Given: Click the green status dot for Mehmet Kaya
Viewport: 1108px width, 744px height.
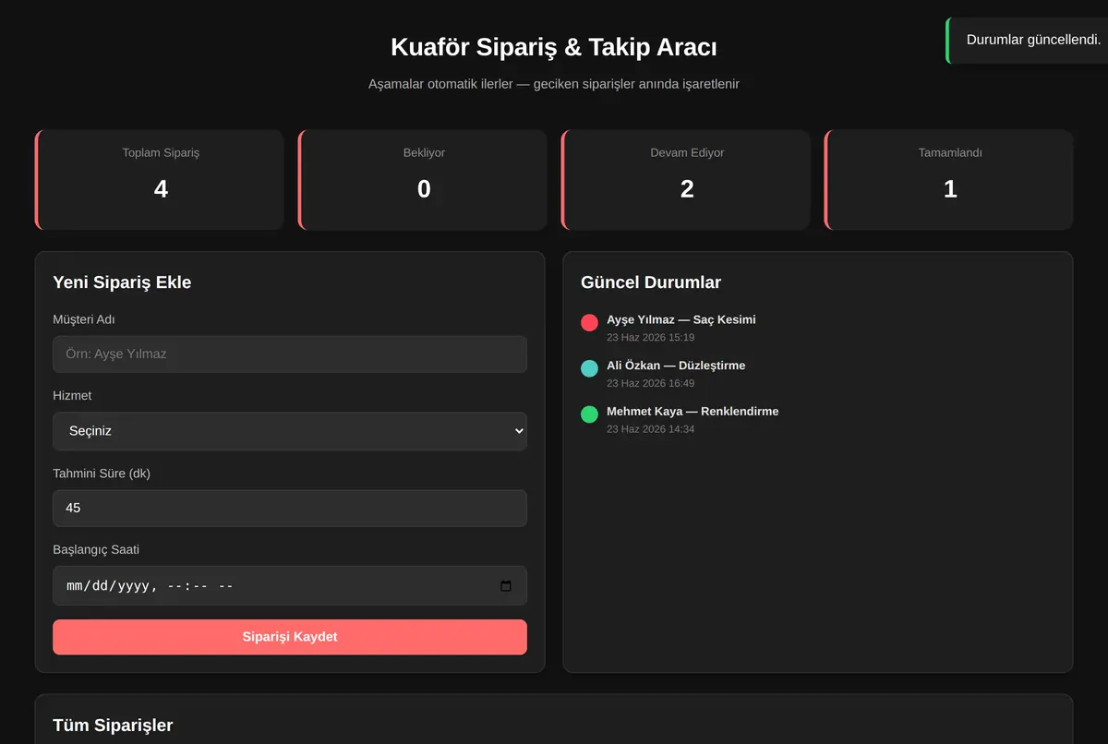Looking at the screenshot, I should (589, 414).
